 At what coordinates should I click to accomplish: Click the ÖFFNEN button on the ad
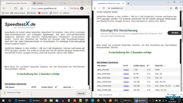tap(175, 33)
